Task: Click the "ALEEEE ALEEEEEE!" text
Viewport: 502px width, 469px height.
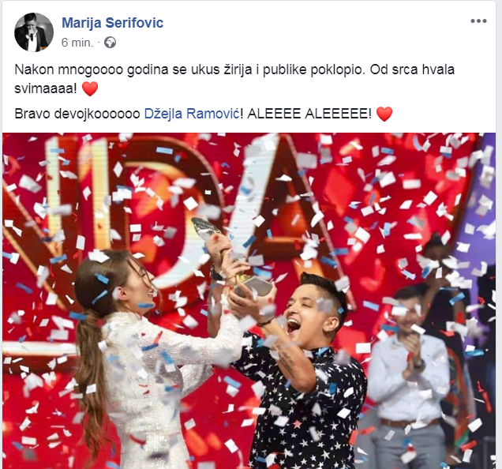Action: click(309, 114)
